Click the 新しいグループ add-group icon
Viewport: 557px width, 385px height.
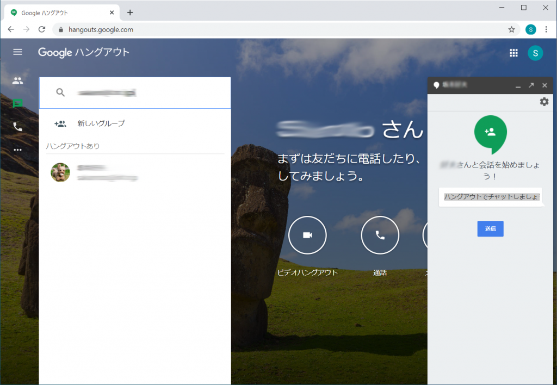(60, 123)
